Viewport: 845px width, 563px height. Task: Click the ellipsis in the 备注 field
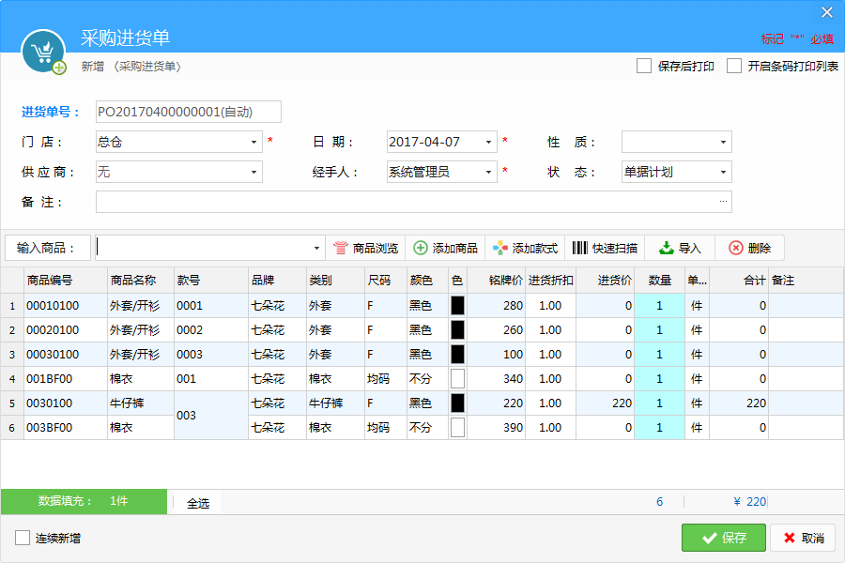[723, 202]
